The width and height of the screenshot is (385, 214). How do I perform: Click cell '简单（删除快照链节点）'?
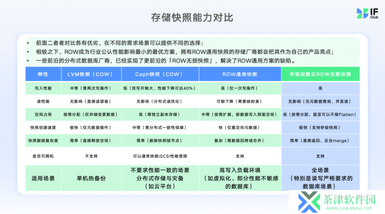tap(160, 141)
